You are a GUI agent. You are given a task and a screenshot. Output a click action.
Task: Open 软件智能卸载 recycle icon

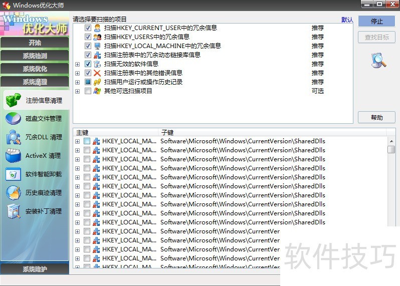pos(13,174)
